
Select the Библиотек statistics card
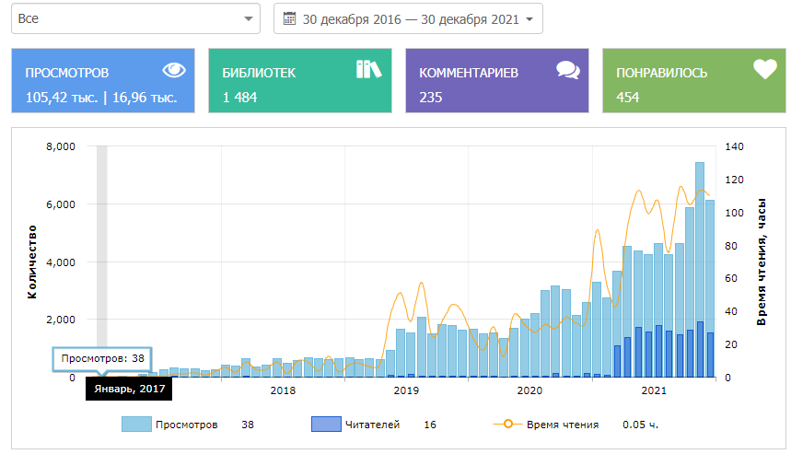[300, 81]
